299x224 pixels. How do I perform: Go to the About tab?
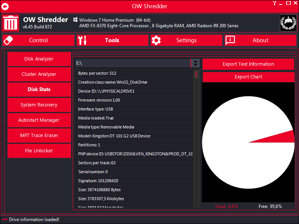261,40
